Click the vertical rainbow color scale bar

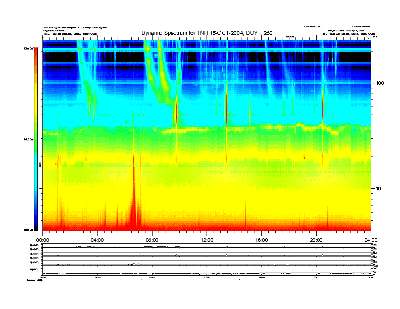(x=36, y=139)
